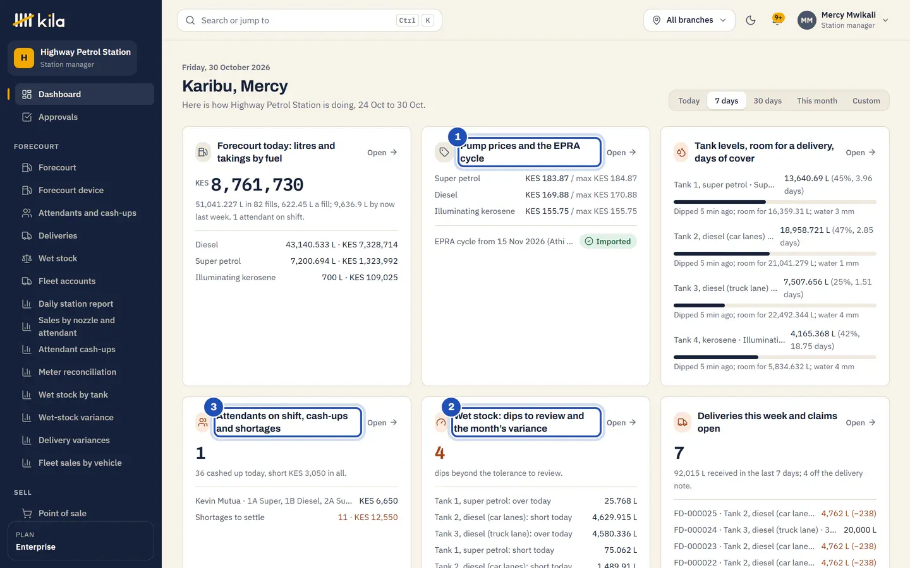Open Wet stock scales icon in sidebar
This screenshot has height=568, width=910.
(27, 258)
